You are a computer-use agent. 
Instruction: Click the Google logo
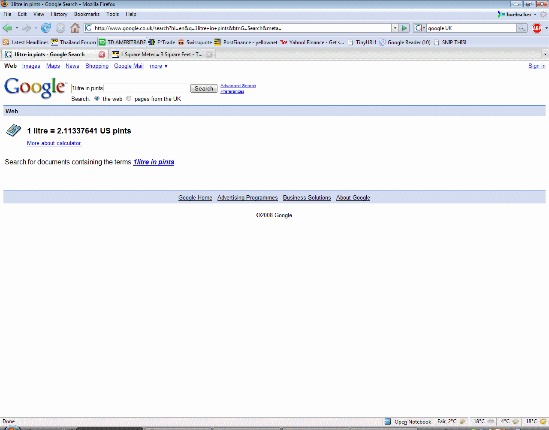35,88
